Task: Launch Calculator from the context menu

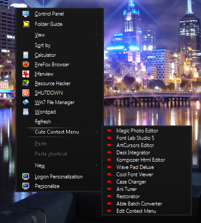Action: 60,55
